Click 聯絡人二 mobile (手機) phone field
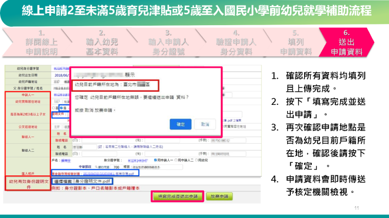Viewport: 389px width, 218px height. coord(228,154)
